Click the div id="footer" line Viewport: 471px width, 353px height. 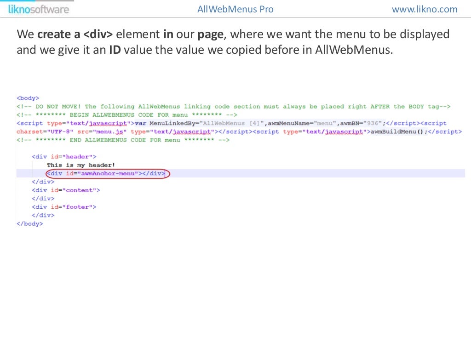point(64,207)
